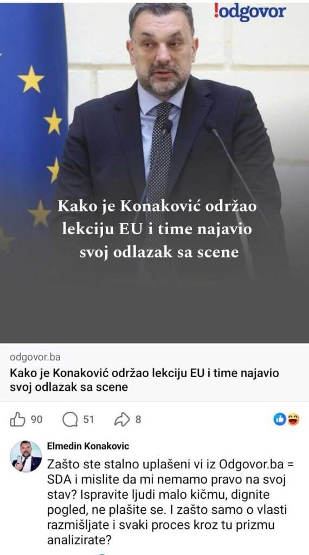This screenshot has width=309, height=555.
Task: Tap the thumbs-up Like icon
Action: [17, 420]
